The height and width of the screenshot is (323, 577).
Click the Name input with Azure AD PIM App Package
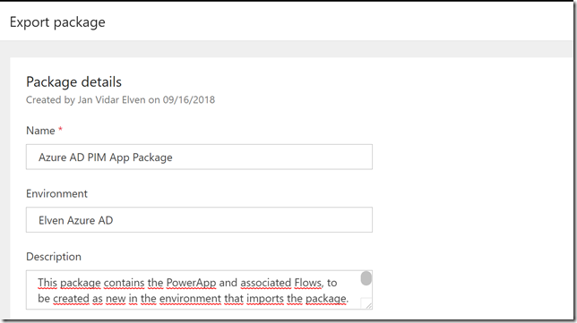[199, 157]
